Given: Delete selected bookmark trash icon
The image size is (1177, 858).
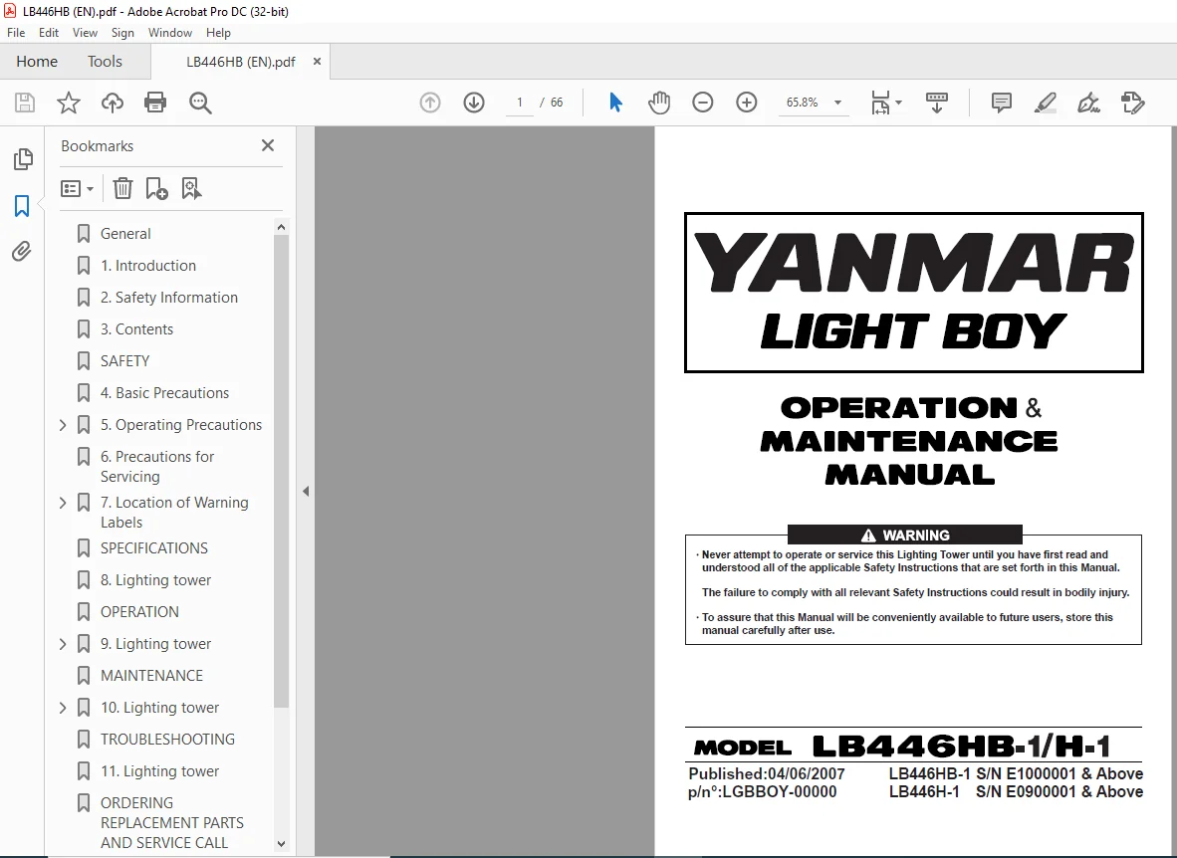Looking at the screenshot, I should (122, 188).
